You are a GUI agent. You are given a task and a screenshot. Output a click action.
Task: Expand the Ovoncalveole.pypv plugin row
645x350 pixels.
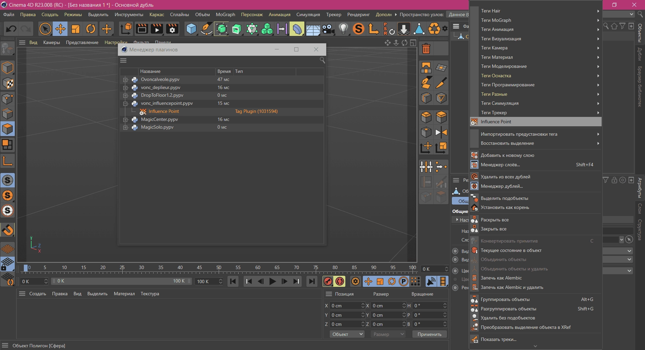pyautogui.click(x=125, y=80)
